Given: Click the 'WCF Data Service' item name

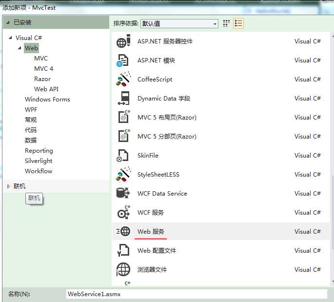Looking at the screenshot, I should click(x=162, y=194).
